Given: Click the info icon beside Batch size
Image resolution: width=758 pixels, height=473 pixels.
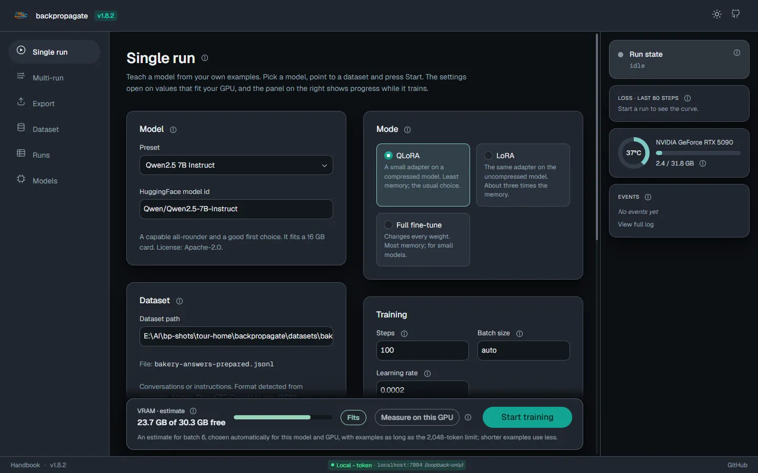Looking at the screenshot, I should pos(520,334).
